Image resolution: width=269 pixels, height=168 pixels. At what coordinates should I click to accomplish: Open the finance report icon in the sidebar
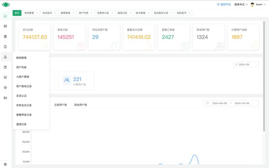point(5,77)
